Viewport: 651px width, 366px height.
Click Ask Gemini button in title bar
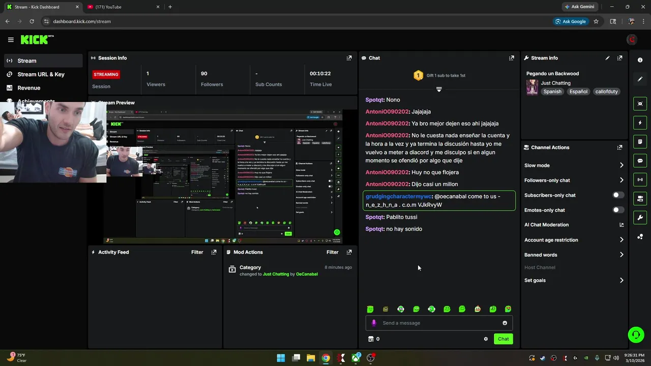(579, 7)
